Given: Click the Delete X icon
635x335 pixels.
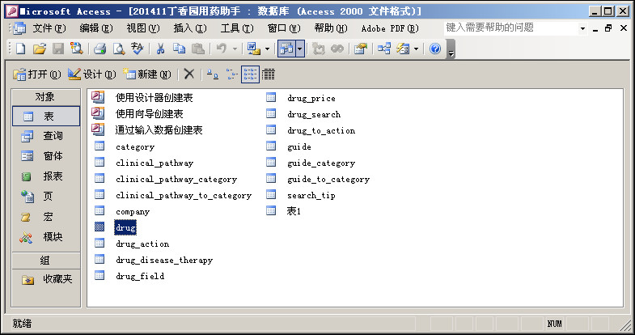Looking at the screenshot, I should tap(189, 74).
